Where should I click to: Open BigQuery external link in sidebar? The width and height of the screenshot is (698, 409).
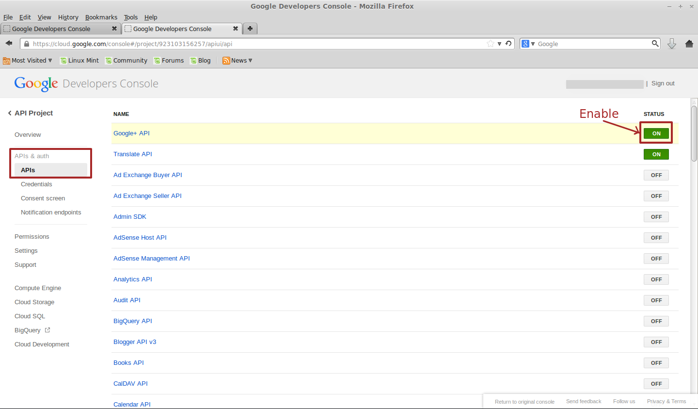click(x=32, y=330)
